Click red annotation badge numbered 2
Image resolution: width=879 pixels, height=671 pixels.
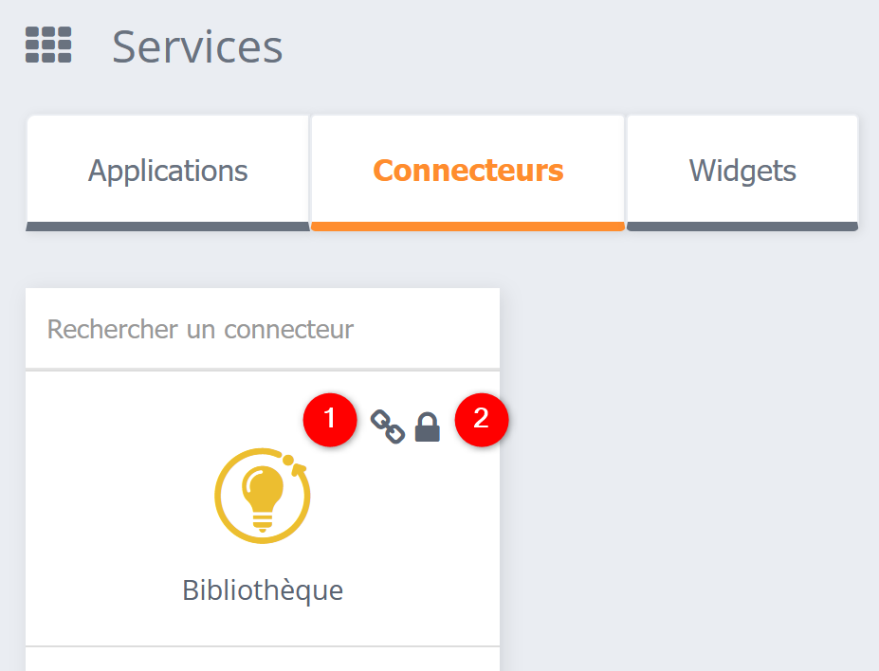[x=482, y=420]
